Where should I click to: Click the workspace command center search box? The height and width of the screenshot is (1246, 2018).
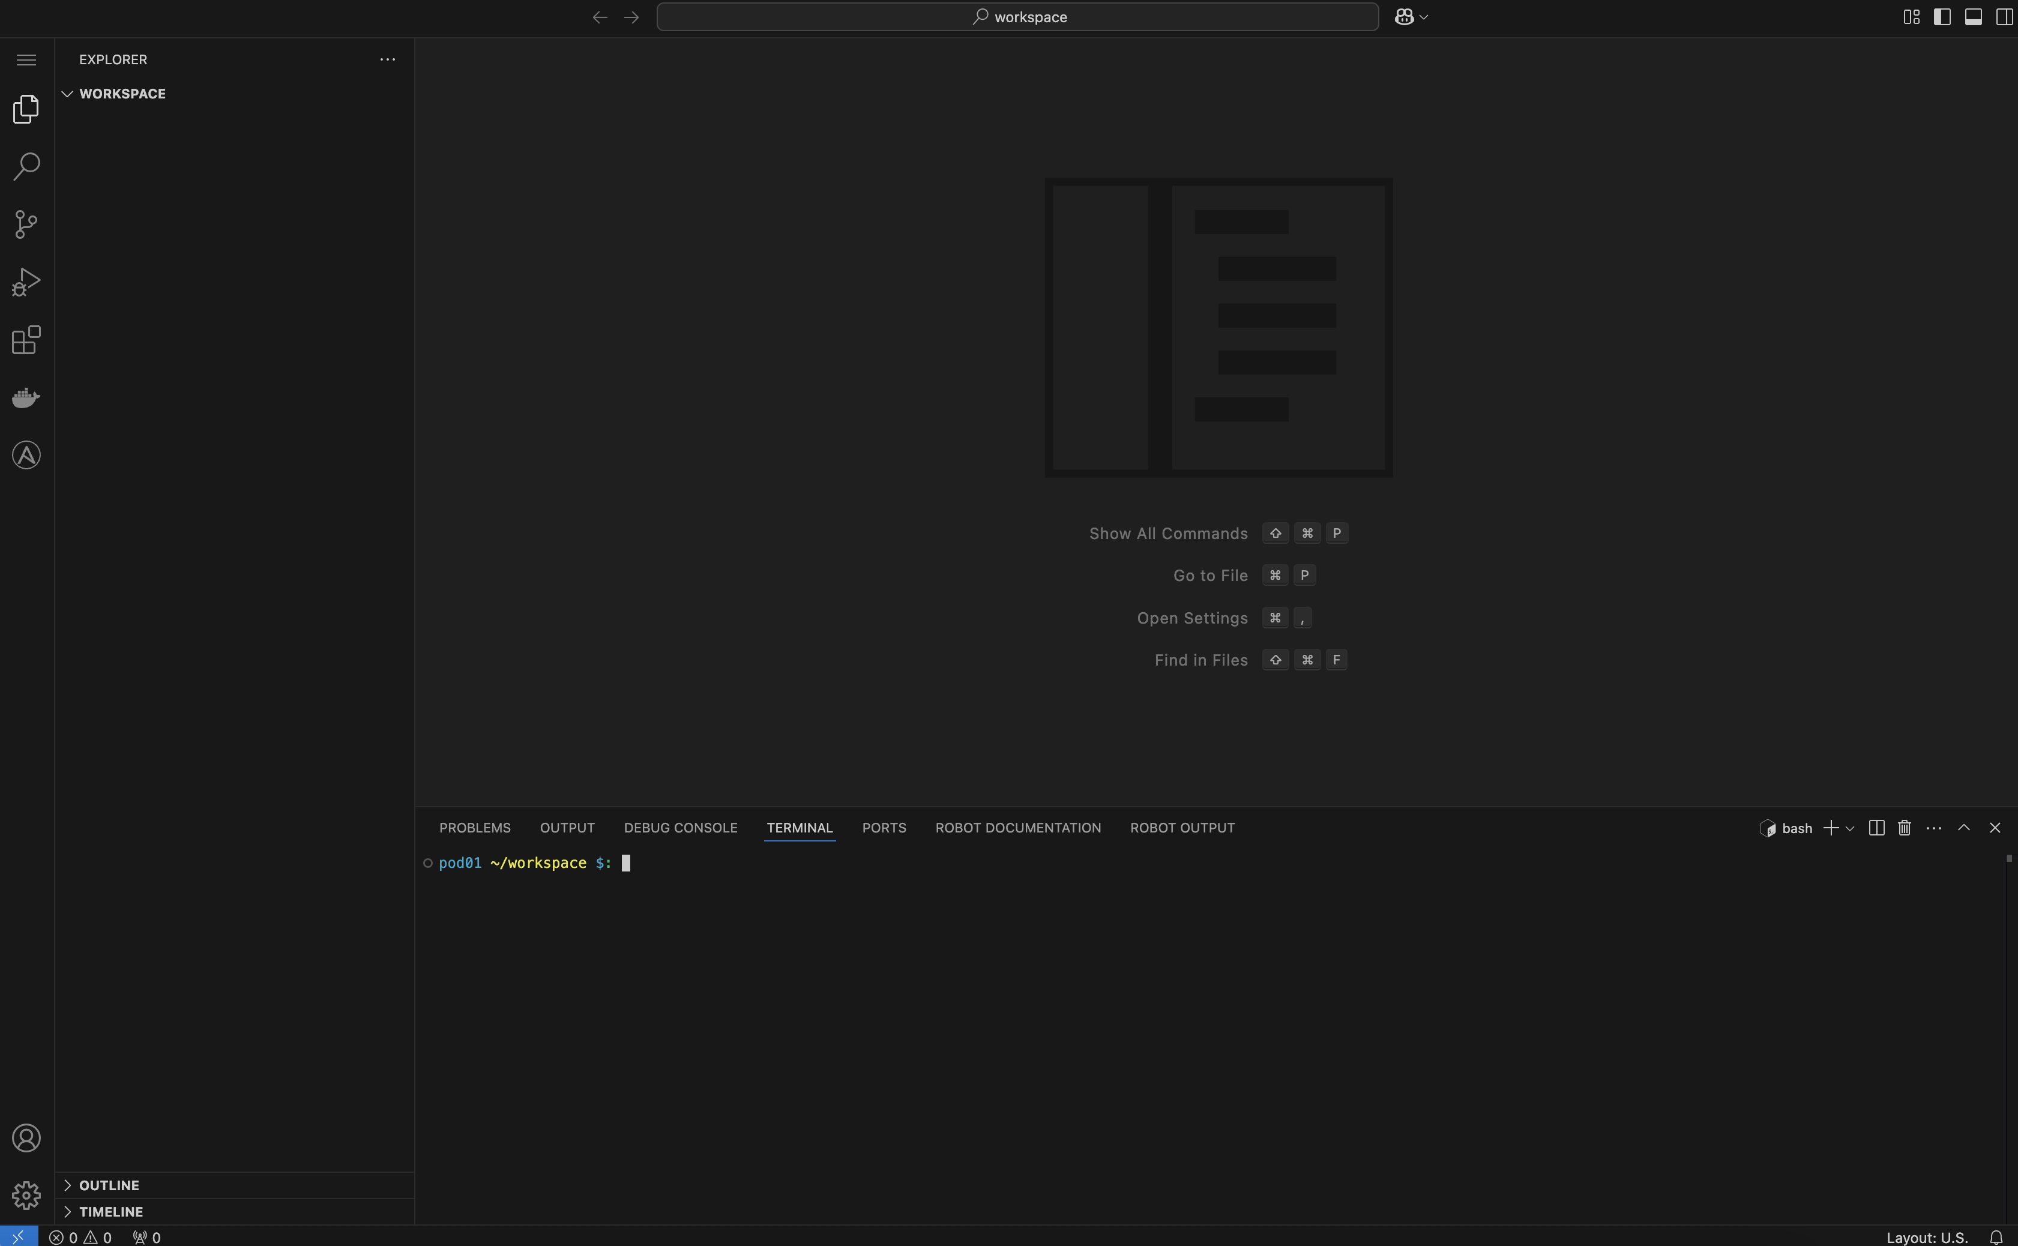click(x=1017, y=17)
